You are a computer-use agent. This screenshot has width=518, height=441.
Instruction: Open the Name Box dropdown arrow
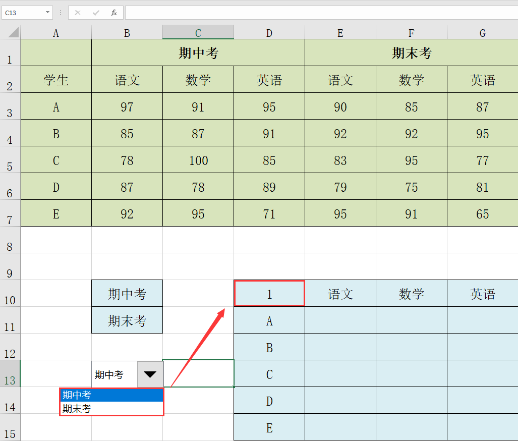point(47,13)
